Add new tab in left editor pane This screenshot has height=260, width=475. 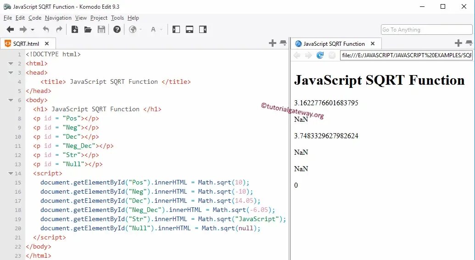[x=272, y=43]
